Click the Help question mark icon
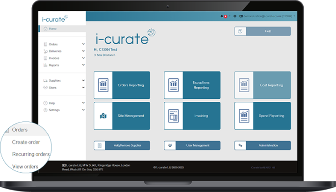 [x=240, y=31]
